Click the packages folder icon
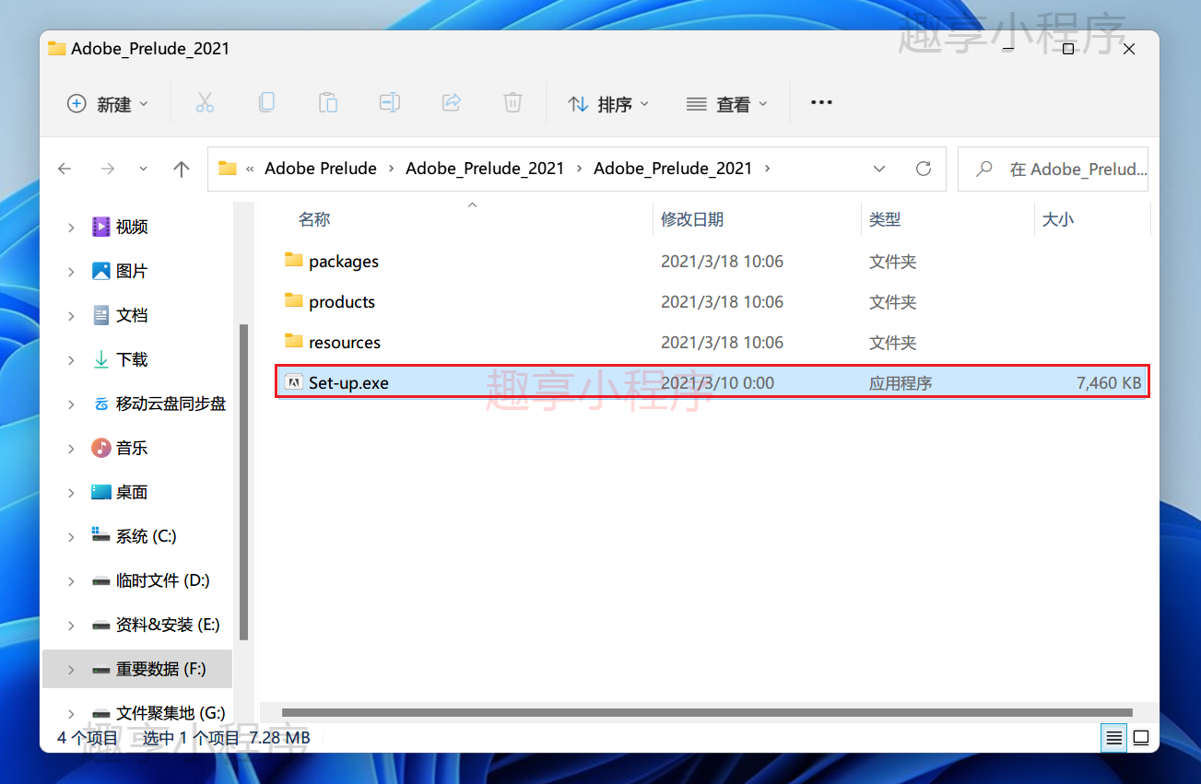The image size is (1201, 784). click(x=294, y=261)
